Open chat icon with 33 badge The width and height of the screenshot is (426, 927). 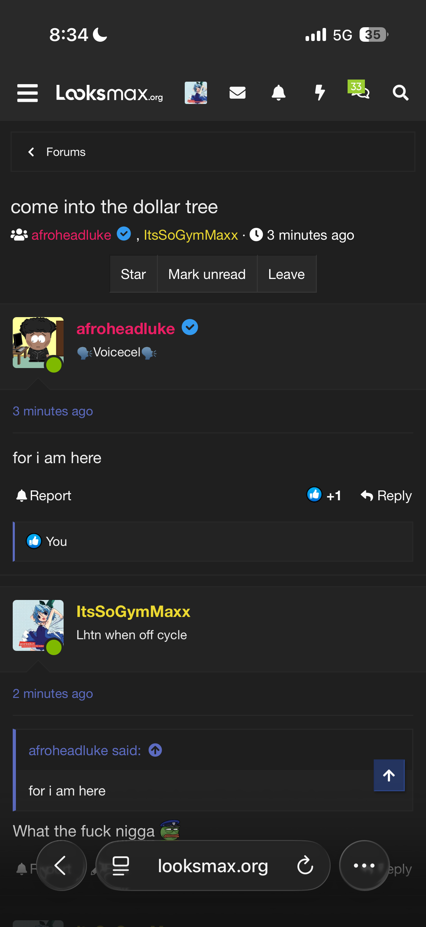coord(360,92)
